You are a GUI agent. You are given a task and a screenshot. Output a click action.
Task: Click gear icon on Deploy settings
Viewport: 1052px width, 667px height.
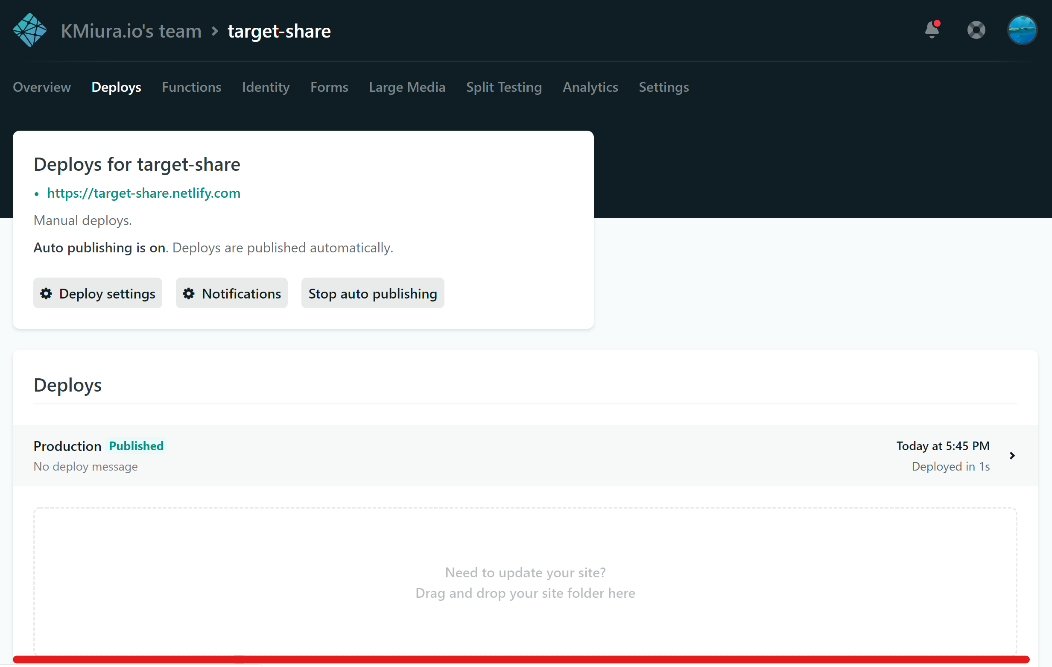point(46,293)
